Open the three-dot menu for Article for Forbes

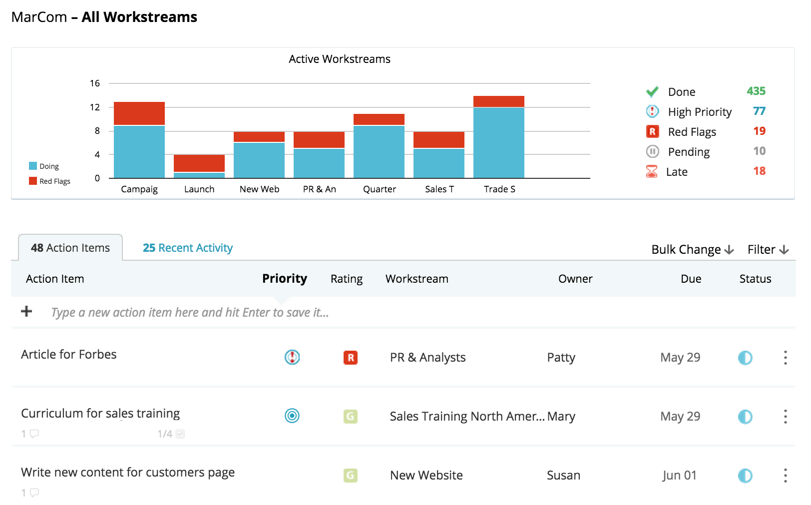pos(786,358)
